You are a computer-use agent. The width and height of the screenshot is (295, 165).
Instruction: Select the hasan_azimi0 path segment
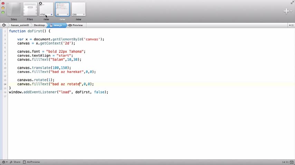20,25
